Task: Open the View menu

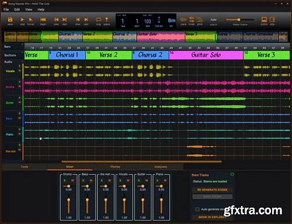Action: click(x=29, y=9)
